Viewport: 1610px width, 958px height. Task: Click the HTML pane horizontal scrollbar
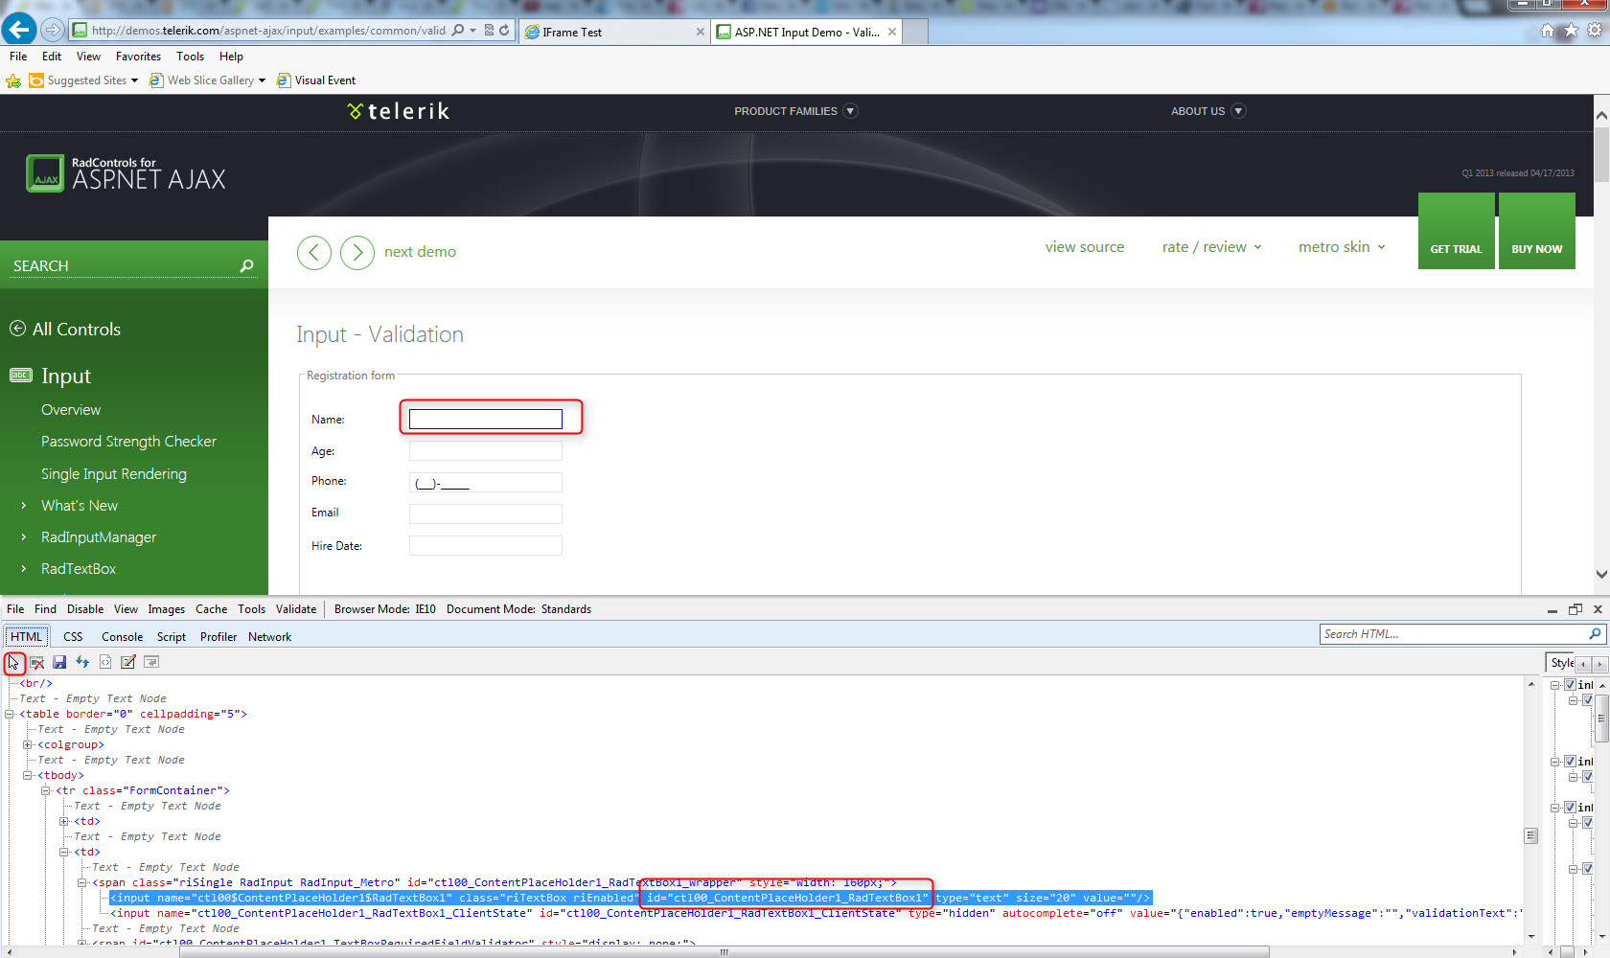pyautogui.click(x=723, y=952)
